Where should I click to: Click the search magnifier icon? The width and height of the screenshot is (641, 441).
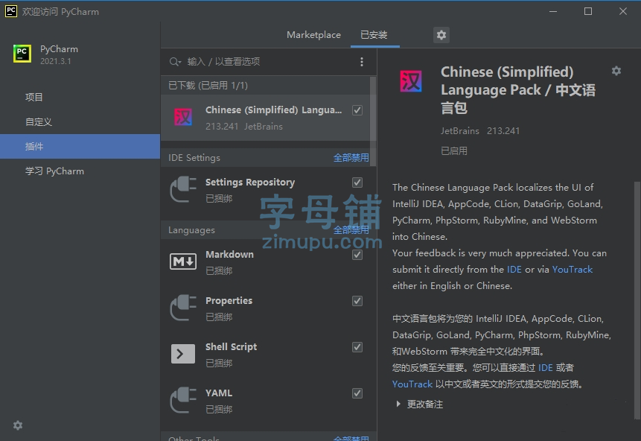[x=174, y=62]
